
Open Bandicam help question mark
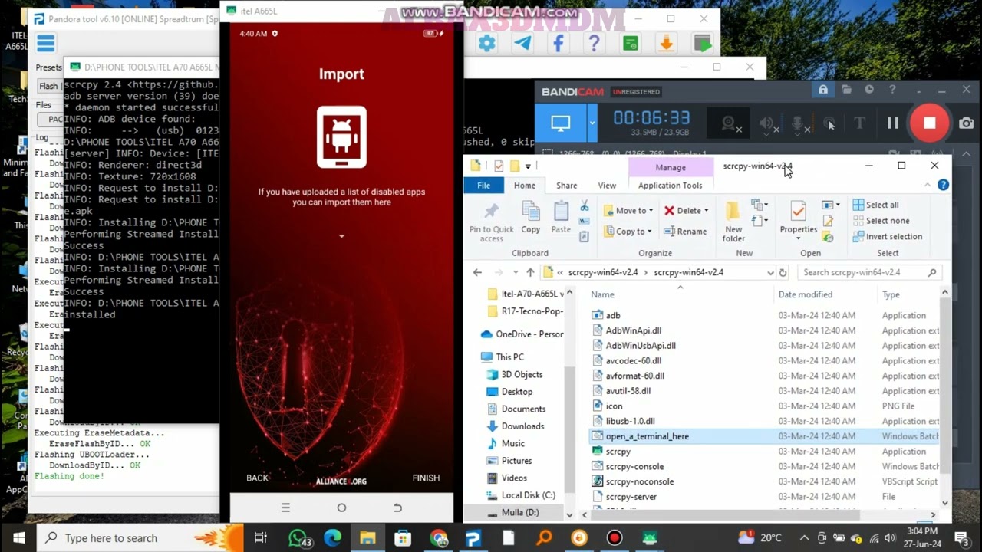pyautogui.click(x=892, y=90)
